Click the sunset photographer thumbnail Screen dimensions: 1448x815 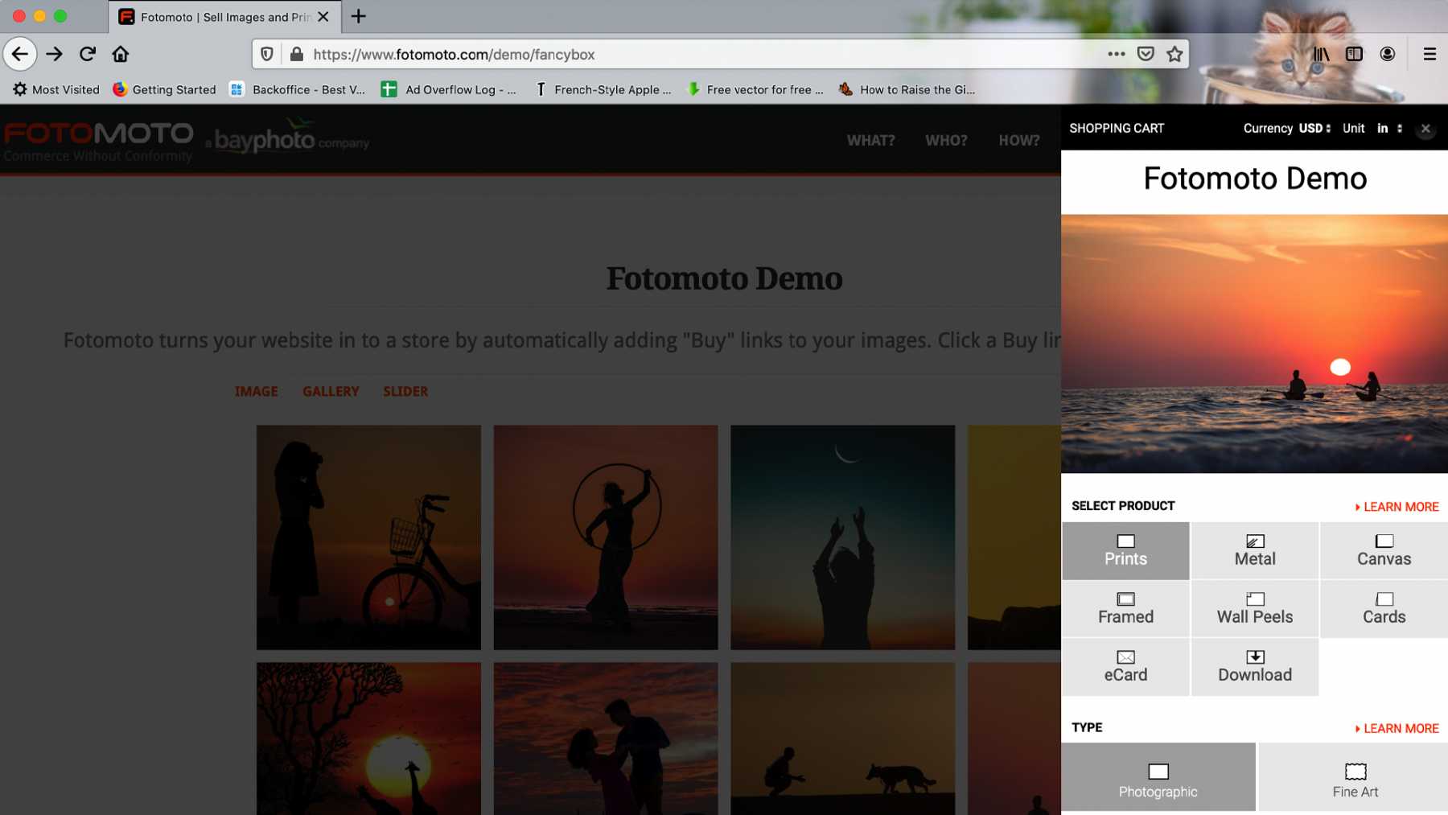[x=368, y=537]
